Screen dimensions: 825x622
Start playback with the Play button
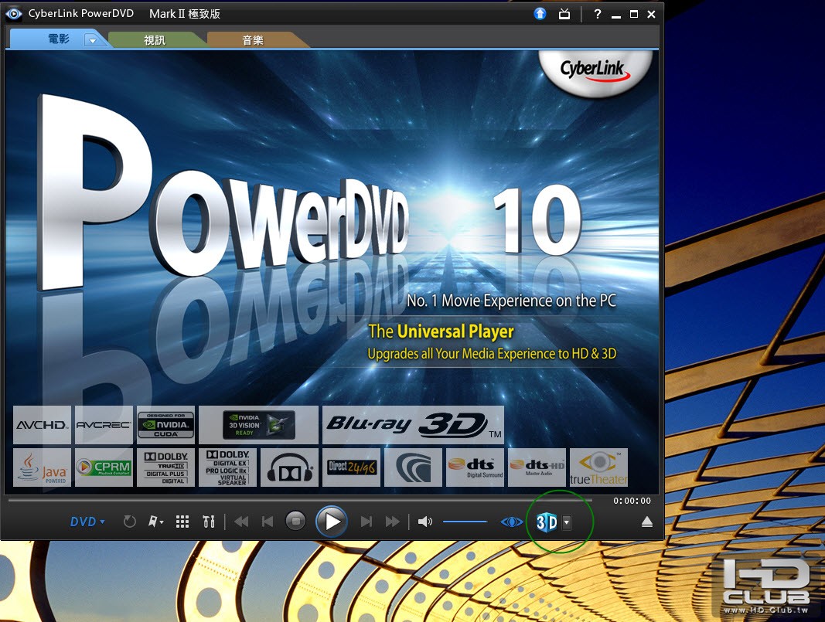coord(332,522)
